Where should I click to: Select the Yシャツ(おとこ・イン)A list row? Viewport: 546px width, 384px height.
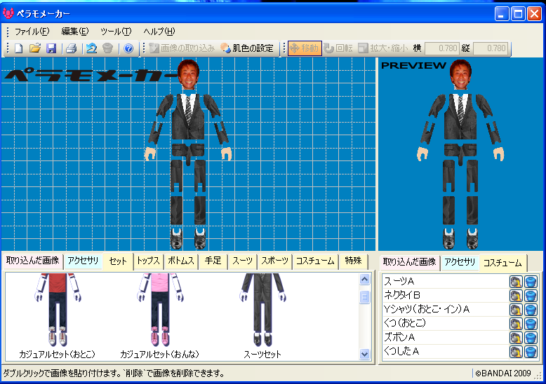click(460, 309)
